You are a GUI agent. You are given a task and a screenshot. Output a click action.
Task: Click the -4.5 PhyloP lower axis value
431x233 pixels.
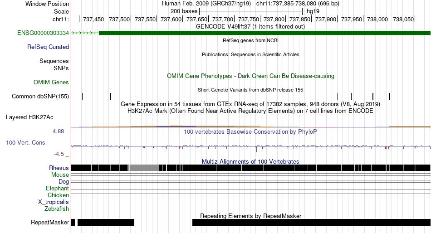coord(59,154)
